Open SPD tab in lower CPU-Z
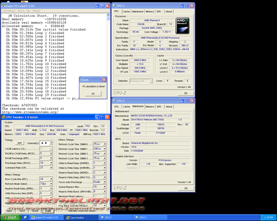Image resolution: width=277 pixels, height=221 pixels. (159, 106)
